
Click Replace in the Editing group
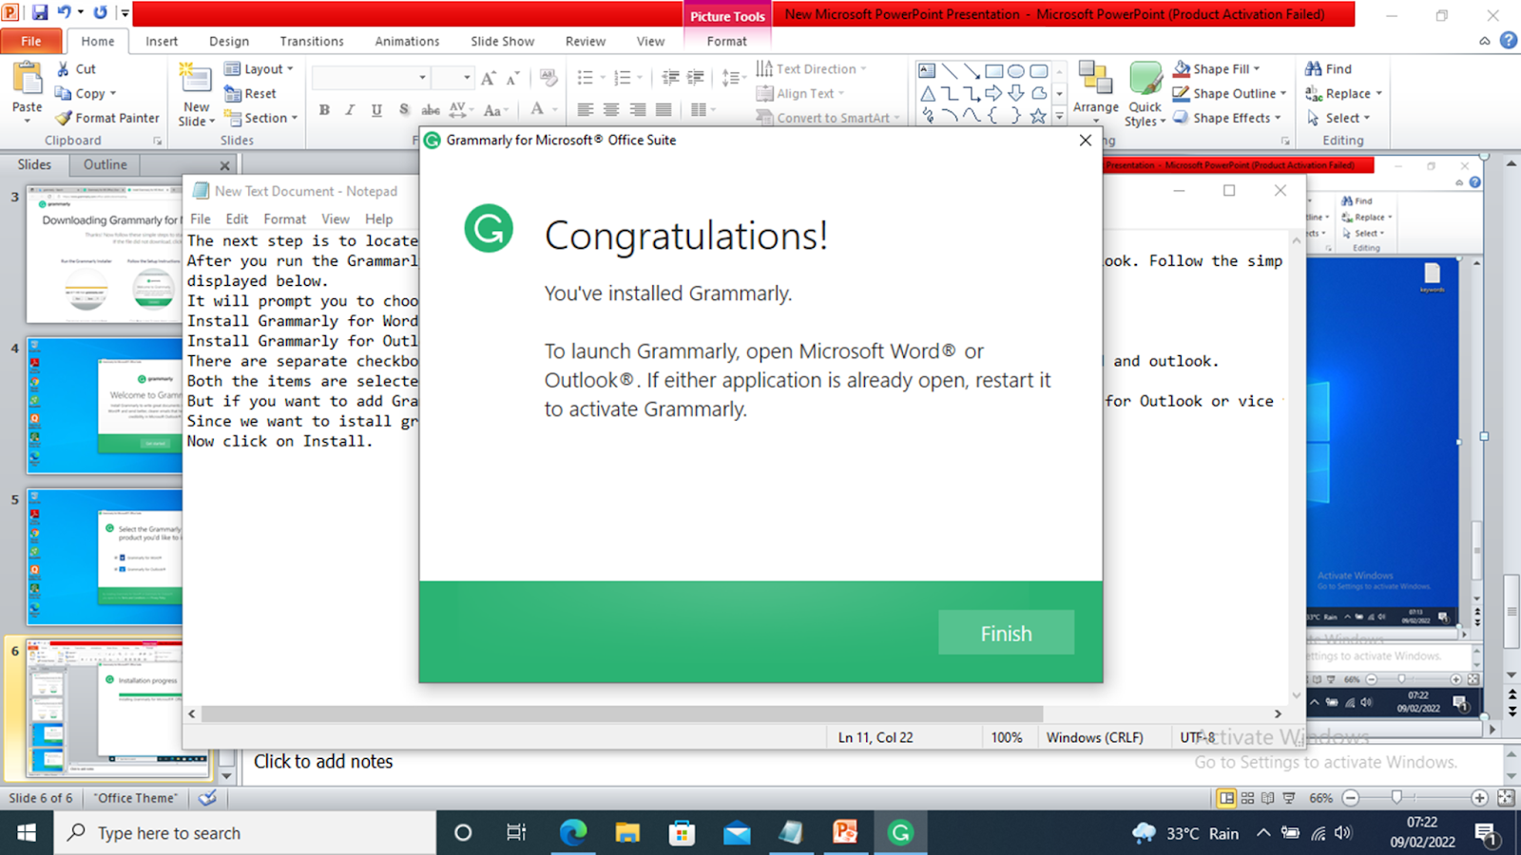[x=1343, y=93]
